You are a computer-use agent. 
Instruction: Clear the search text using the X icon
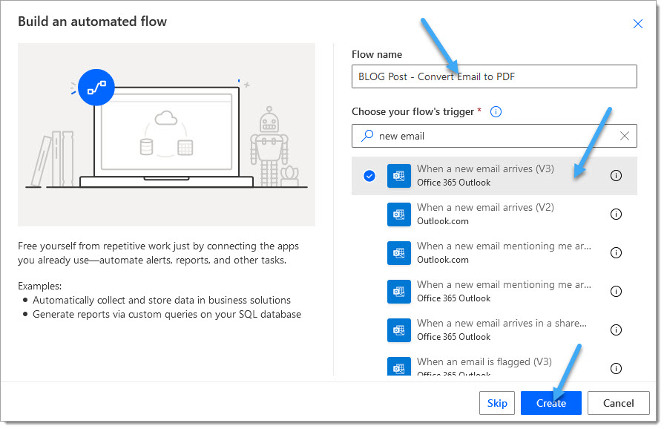tap(624, 136)
